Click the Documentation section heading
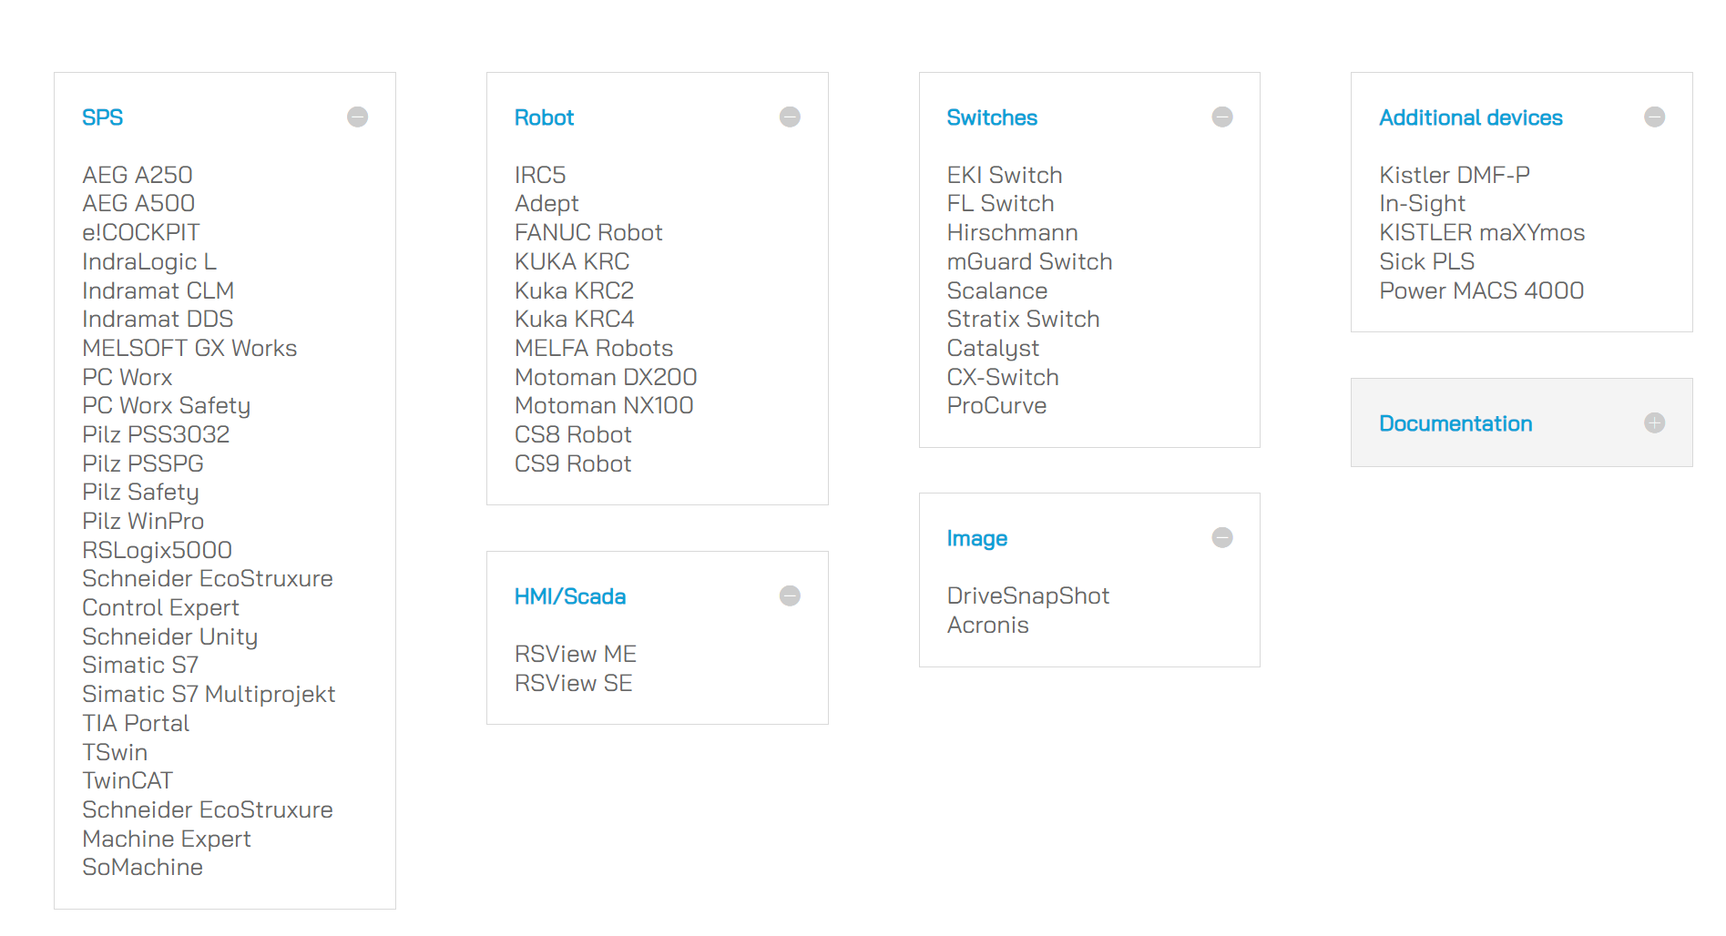Image resolution: width=1726 pixels, height=936 pixels. pos(1455,423)
